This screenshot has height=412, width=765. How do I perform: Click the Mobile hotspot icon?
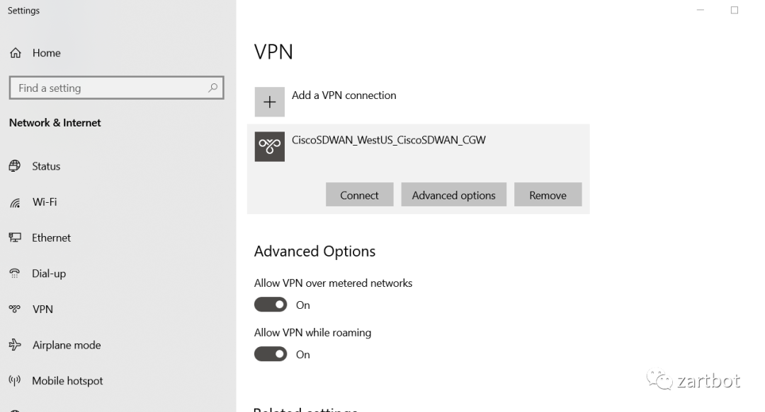[x=15, y=381]
